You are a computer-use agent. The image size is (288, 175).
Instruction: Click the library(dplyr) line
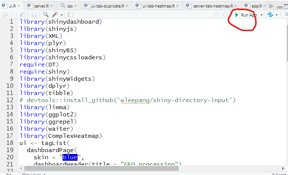pyautogui.click(x=45, y=86)
